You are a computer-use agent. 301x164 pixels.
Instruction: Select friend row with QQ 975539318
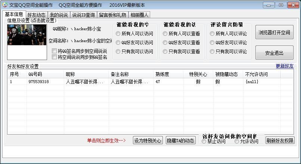point(150,82)
